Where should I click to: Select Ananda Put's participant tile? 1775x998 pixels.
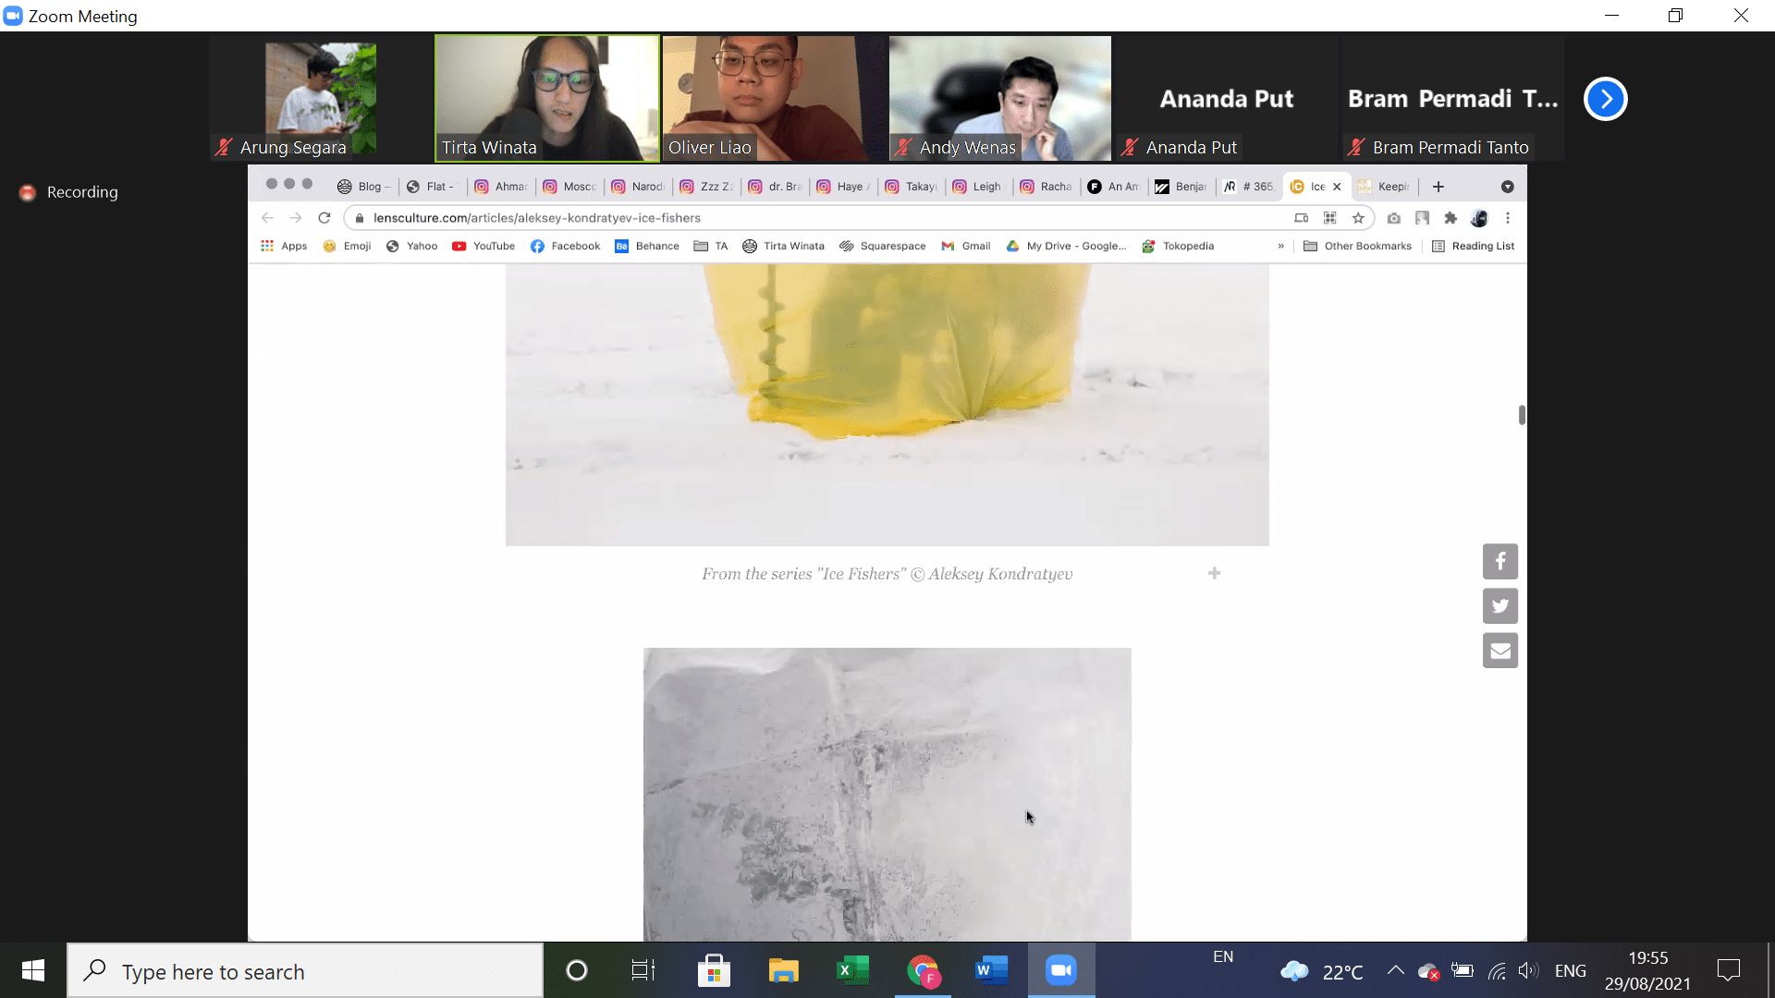[1227, 98]
